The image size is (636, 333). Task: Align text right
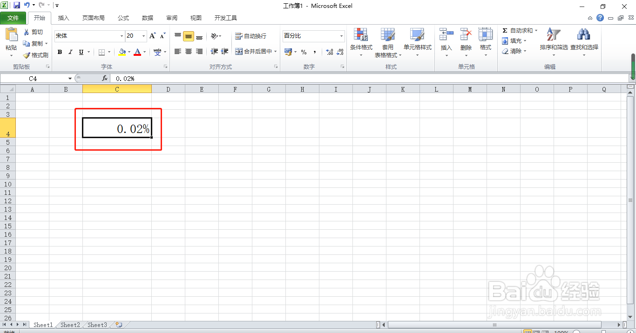[199, 52]
